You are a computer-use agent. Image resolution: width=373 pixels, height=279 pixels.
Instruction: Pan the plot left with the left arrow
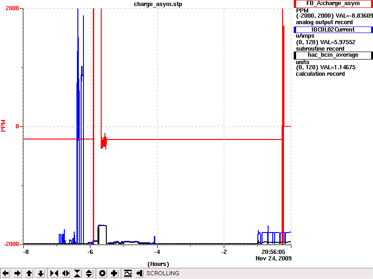point(6,273)
